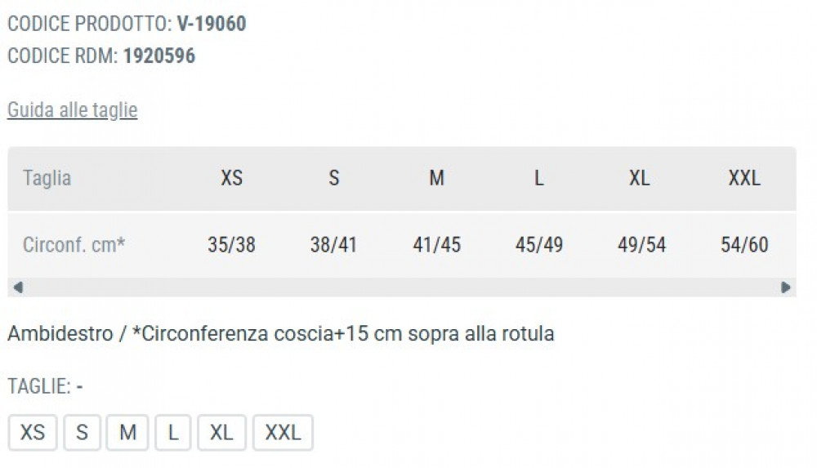This screenshot has width=817, height=468.
Task: Click the Taglia row header cell
Action: (x=47, y=178)
